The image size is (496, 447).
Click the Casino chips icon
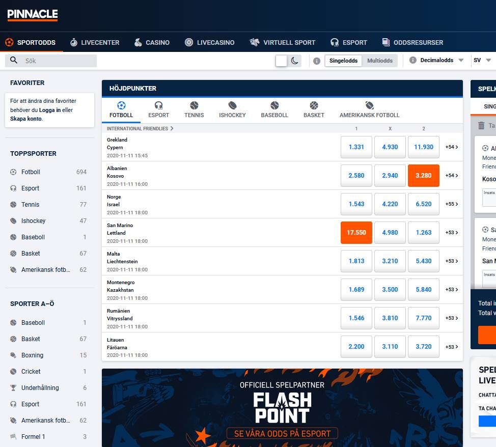138,42
